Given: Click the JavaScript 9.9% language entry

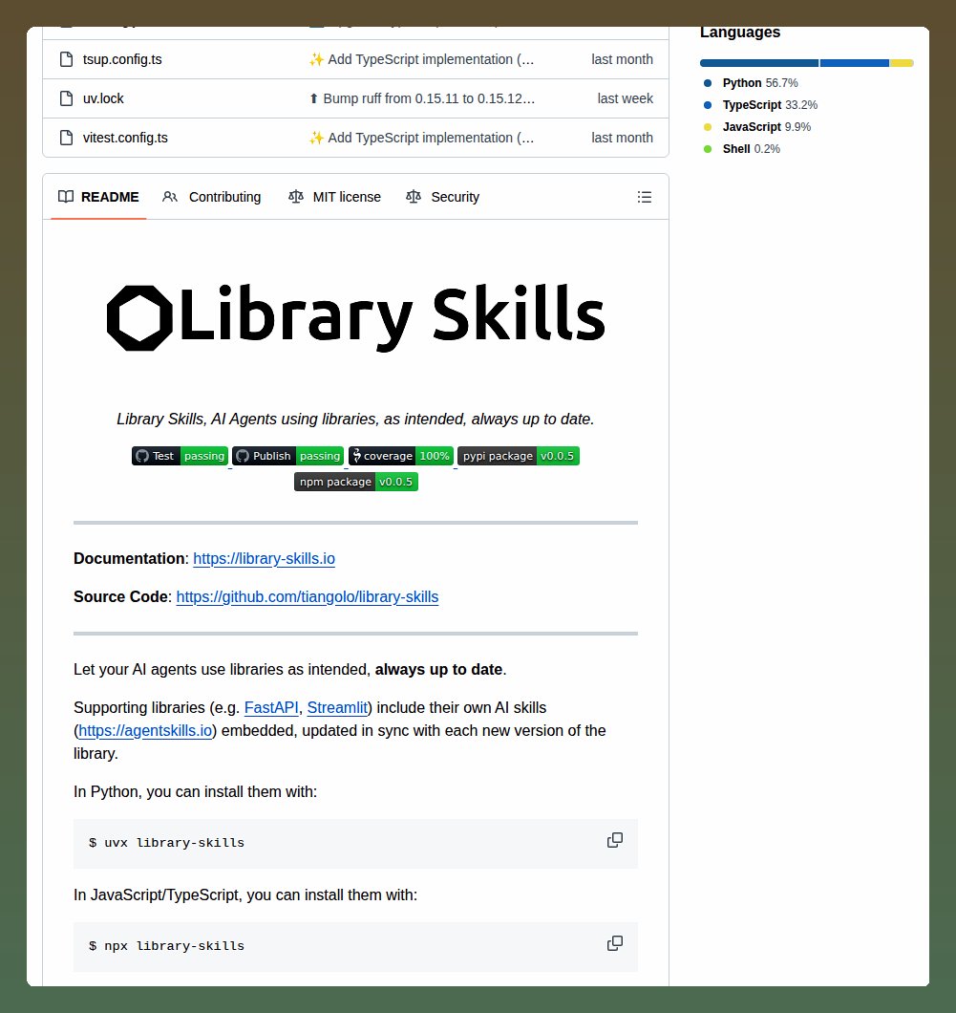Looking at the screenshot, I should pyautogui.click(x=757, y=126).
